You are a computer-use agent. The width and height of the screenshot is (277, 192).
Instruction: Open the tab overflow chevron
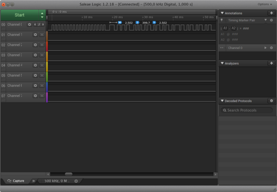[x=33, y=181]
